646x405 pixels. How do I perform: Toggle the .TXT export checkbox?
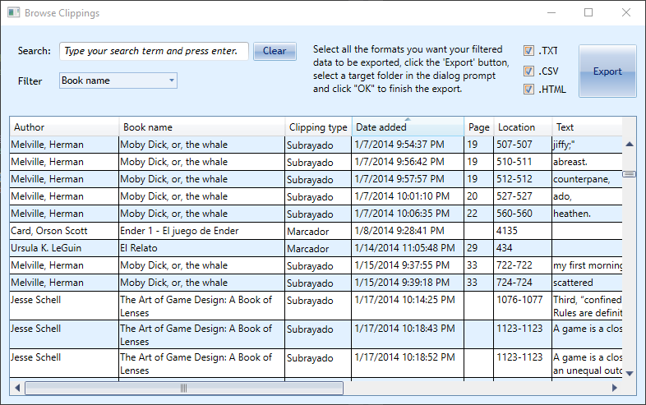pyautogui.click(x=528, y=51)
